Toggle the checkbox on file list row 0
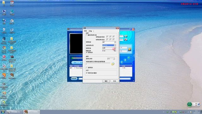This screenshot has height=114, width=202. click(x=71, y=68)
